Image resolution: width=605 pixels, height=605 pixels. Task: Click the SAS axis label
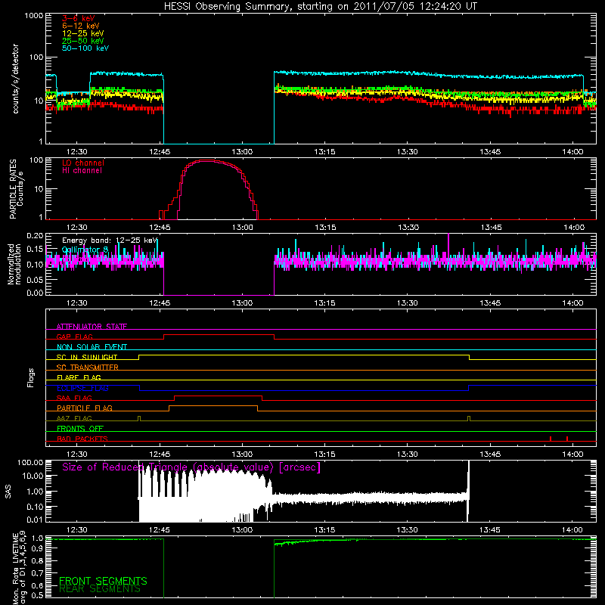(8, 492)
